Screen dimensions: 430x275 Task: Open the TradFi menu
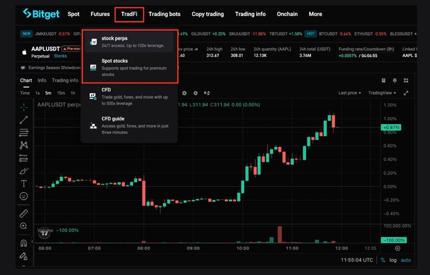129,14
